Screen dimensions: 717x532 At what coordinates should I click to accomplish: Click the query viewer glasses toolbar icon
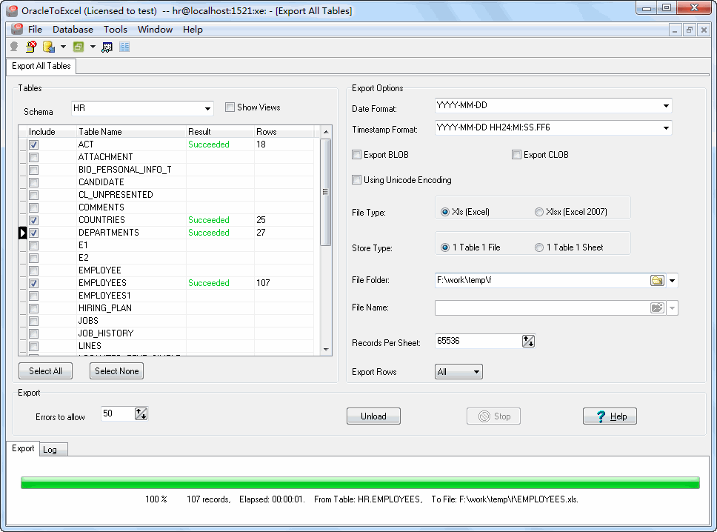[107, 47]
